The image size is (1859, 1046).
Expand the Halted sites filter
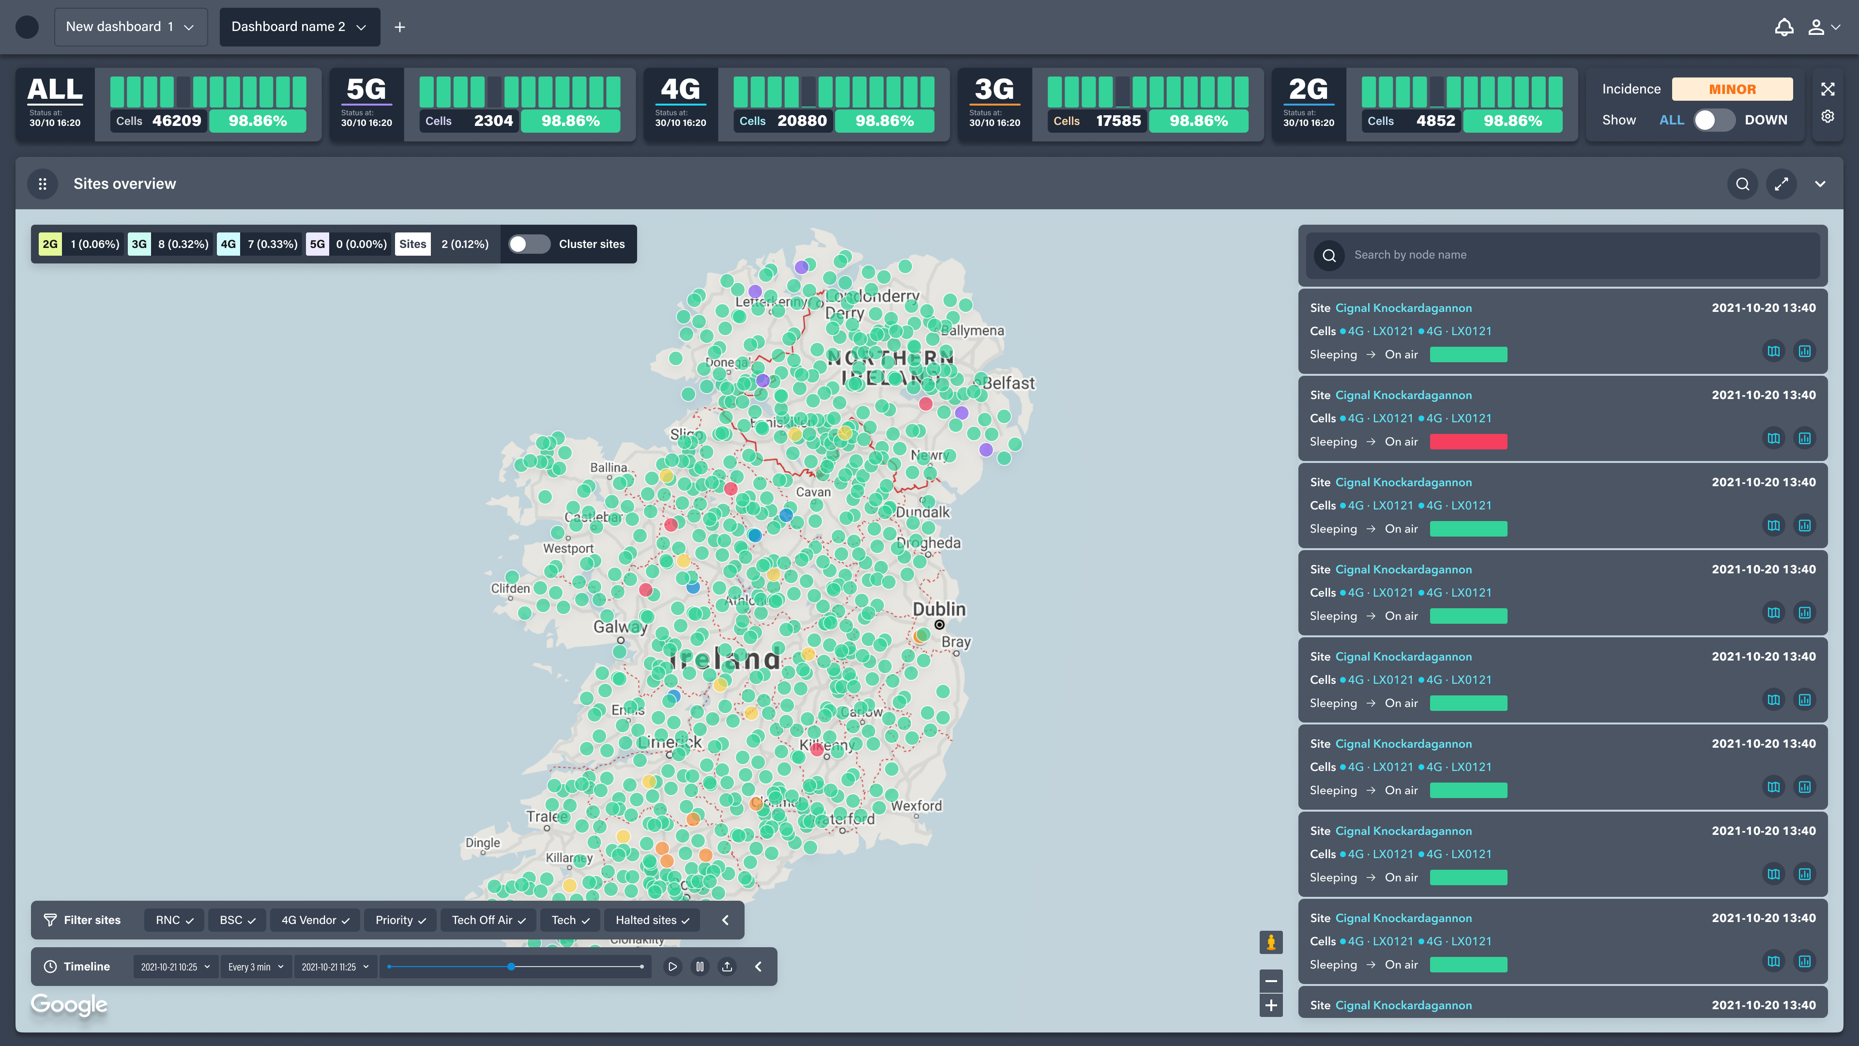652,920
